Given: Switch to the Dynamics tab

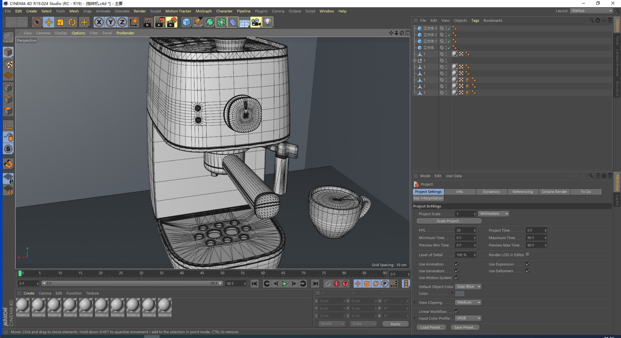Looking at the screenshot, I should (491, 192).
